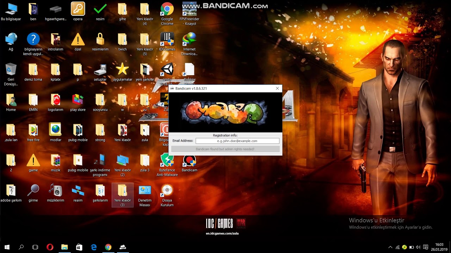The image size is (451, 253).
Task: Close the Bandicam v1.8.6.321 dialog
Action: coord(277,89)
